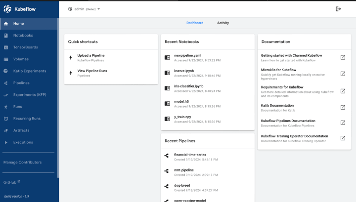Click the namespace cube icon beside admin
The image size is (356, 202).
[x=70, y=9]
